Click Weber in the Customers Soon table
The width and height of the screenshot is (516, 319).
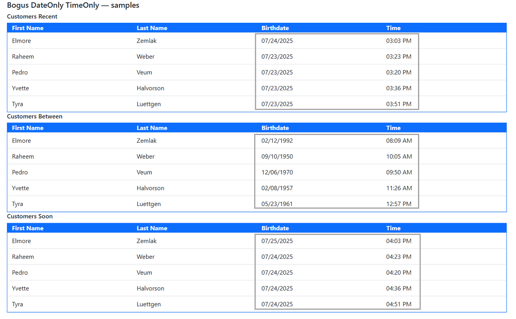click(x=146, y=257)
